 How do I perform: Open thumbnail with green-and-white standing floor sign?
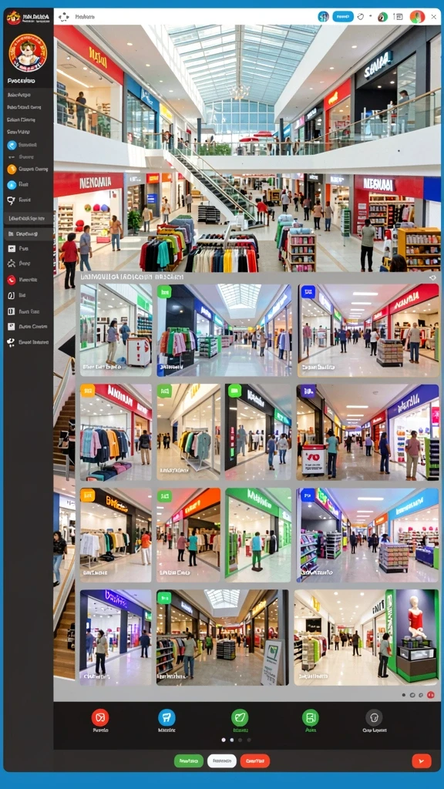coord(223,637)
